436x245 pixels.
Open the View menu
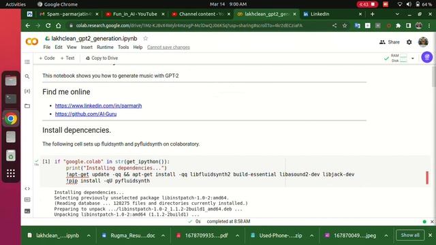pos(72,47)
